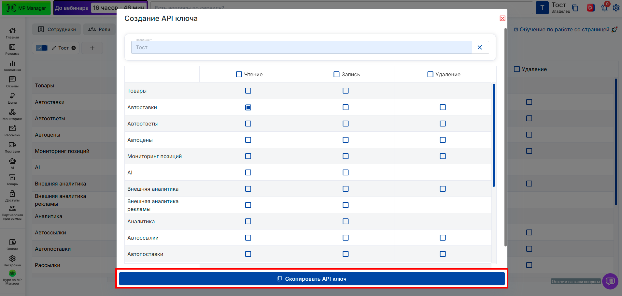622x296 pixels.
Task: Open Курс по MP Manager icon
Action: tap(12, 278)
